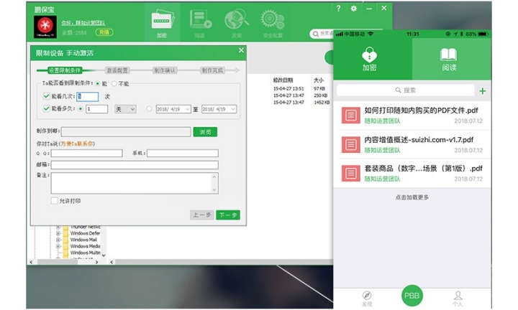This screenshot has height=310, width=518.
Task: Toggle the 允许打印 checkbox
Action: point(54,201)
